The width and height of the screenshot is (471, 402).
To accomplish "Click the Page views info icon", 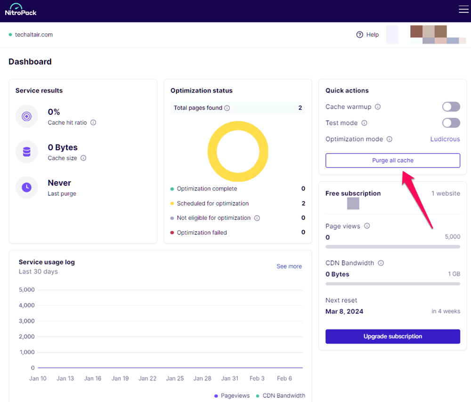I will point(367,226).
